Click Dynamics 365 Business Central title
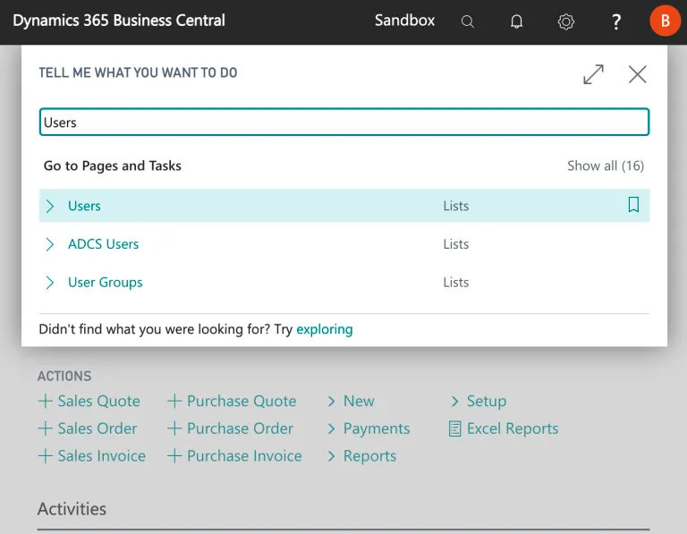The height and width of the screenshot is (534, 687). click(119, 21)
